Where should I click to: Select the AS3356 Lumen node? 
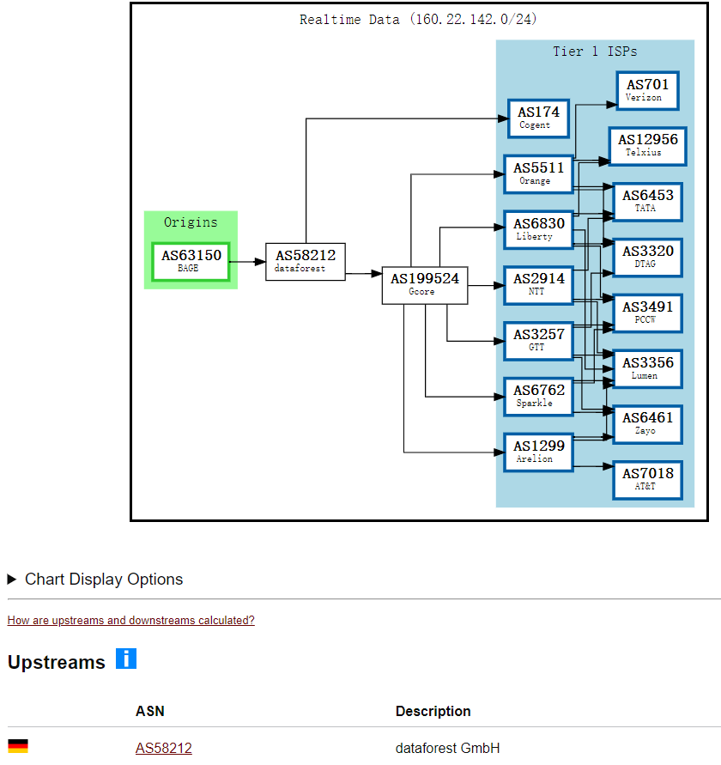(647, 369)
